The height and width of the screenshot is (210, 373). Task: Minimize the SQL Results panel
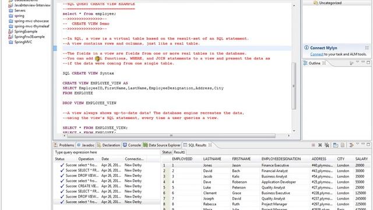[x=363, y=144]
